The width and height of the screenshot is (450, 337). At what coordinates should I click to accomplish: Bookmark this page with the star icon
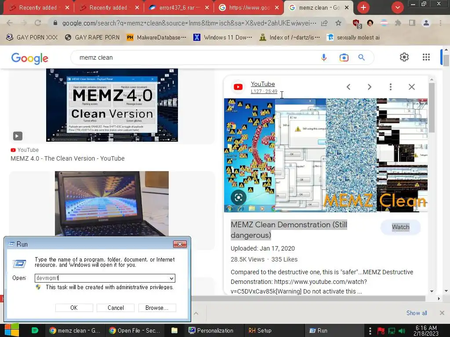(338, 23)
